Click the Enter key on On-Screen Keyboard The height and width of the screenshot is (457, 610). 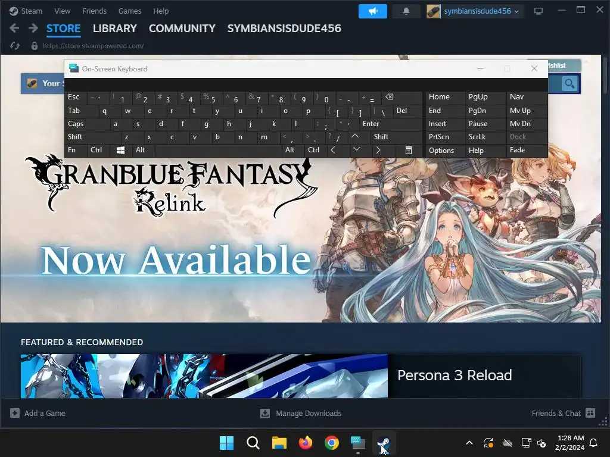point(391,124)
